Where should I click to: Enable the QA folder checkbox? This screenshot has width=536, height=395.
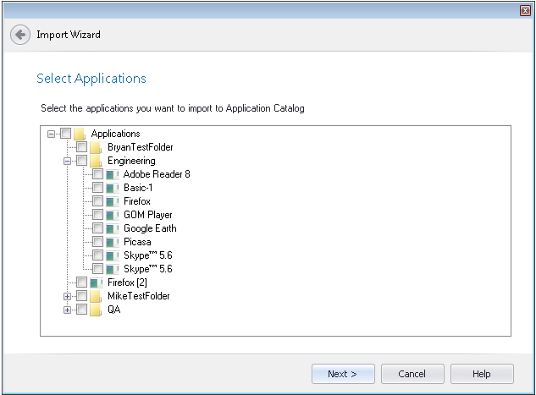click(x=81, y=310)
